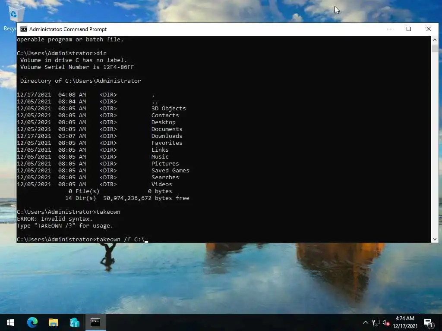Close the Administrator Command Prompt window
The width and height of the screenshot is (442, 331).
pyautogui.click(x=429, y=29)
